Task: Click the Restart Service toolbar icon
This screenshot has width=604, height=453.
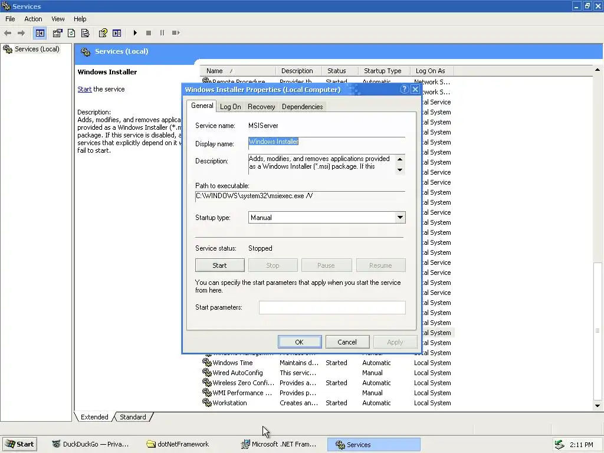Action: (176, 33)
